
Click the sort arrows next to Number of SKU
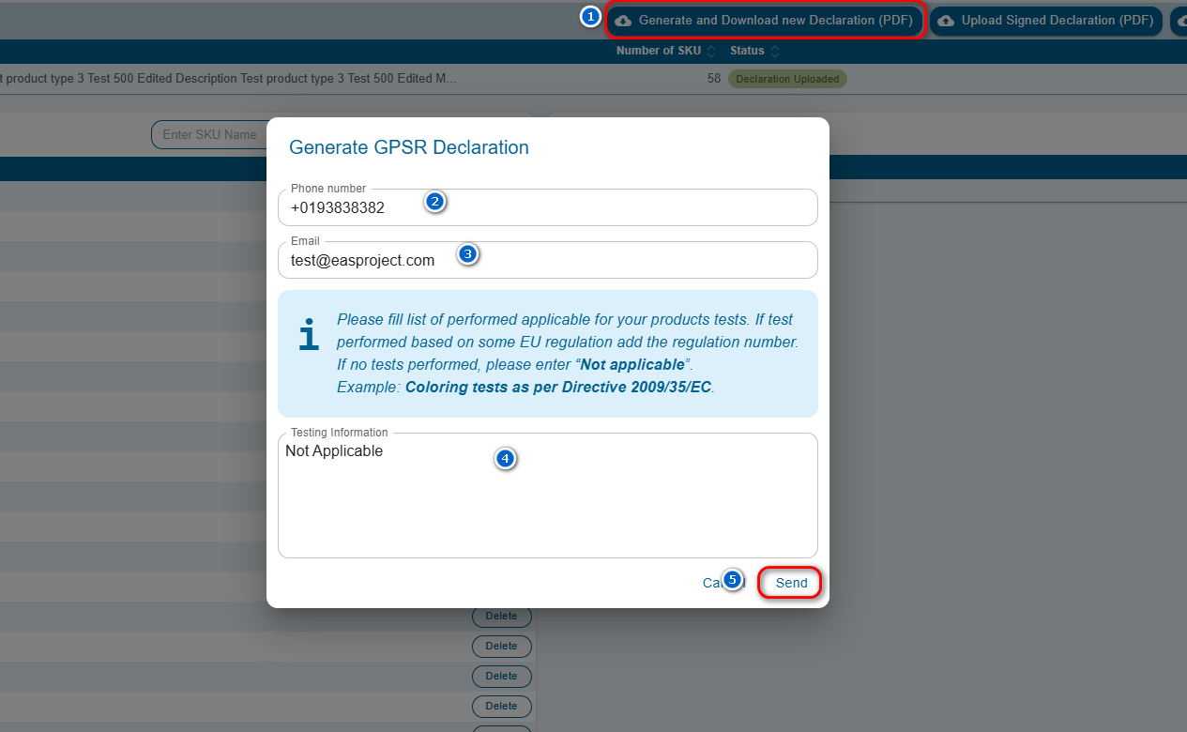point(711,51)
